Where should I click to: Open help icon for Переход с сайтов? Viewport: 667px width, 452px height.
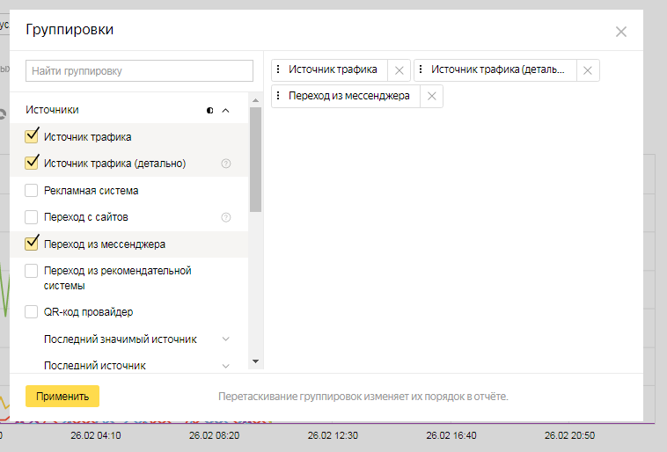226,217
